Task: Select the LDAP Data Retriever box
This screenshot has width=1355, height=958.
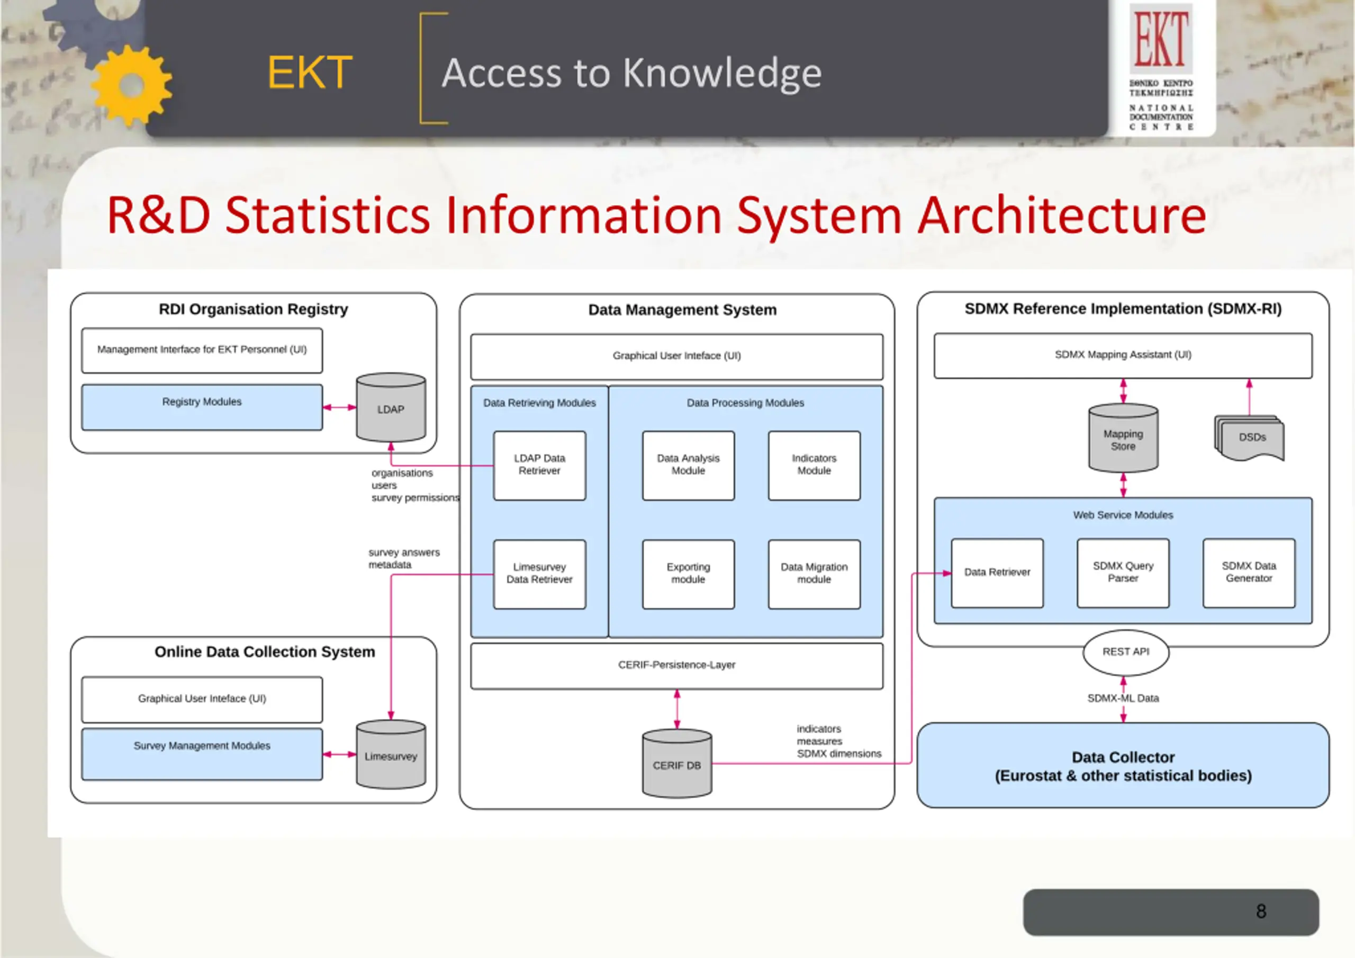Action: 539,465
